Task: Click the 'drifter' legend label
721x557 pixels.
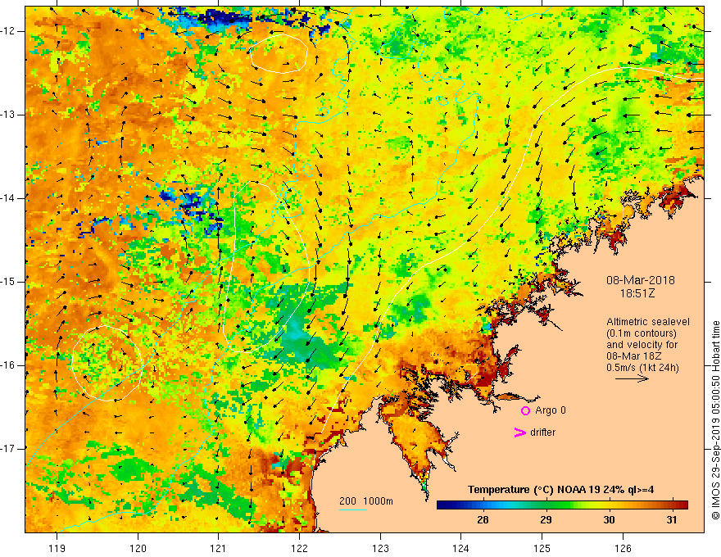Action: click(x=542, y=432)
